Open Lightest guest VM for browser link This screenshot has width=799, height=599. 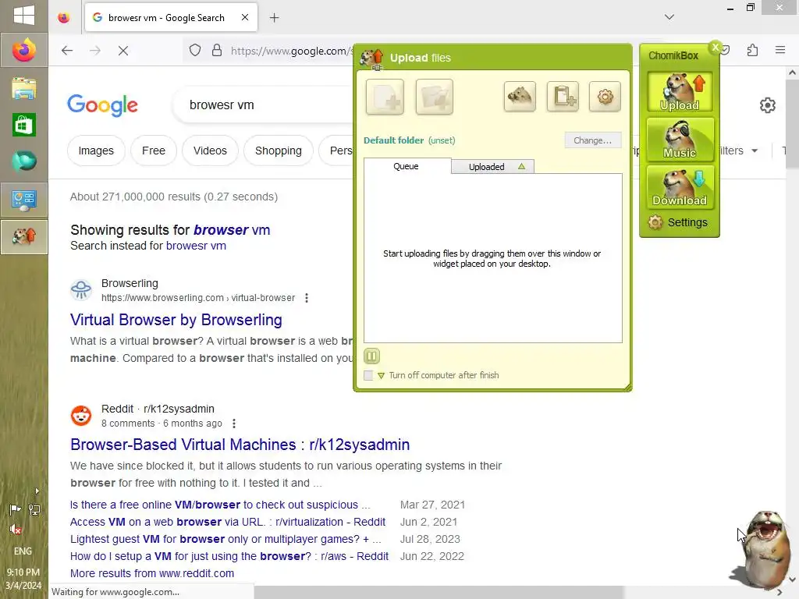(x=225, y=540)
